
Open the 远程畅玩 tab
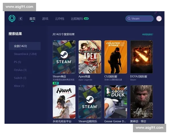pyautogui.click(x=77, y=19)
